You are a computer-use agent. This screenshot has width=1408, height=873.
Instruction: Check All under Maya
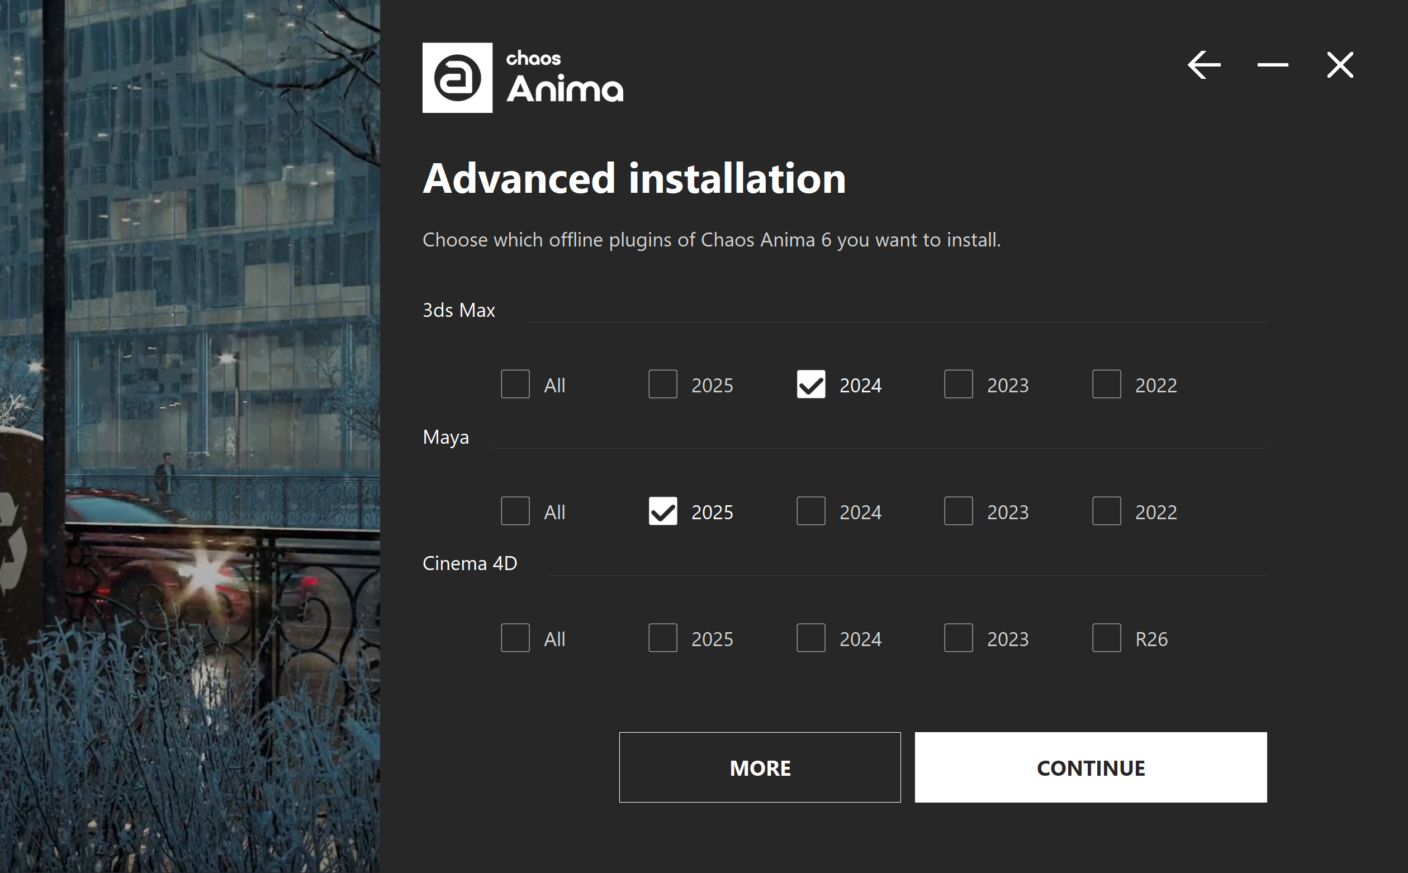515,511
